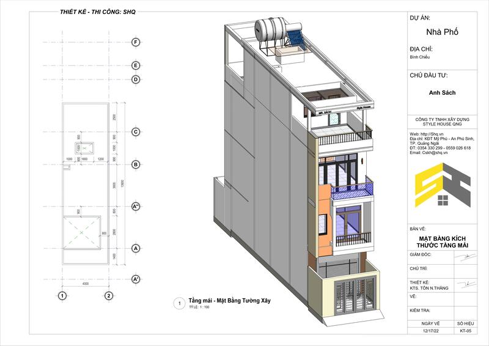Click the THIẾT KẾ label in title block
The image size is (489, 346).
(x=419, y=282)
